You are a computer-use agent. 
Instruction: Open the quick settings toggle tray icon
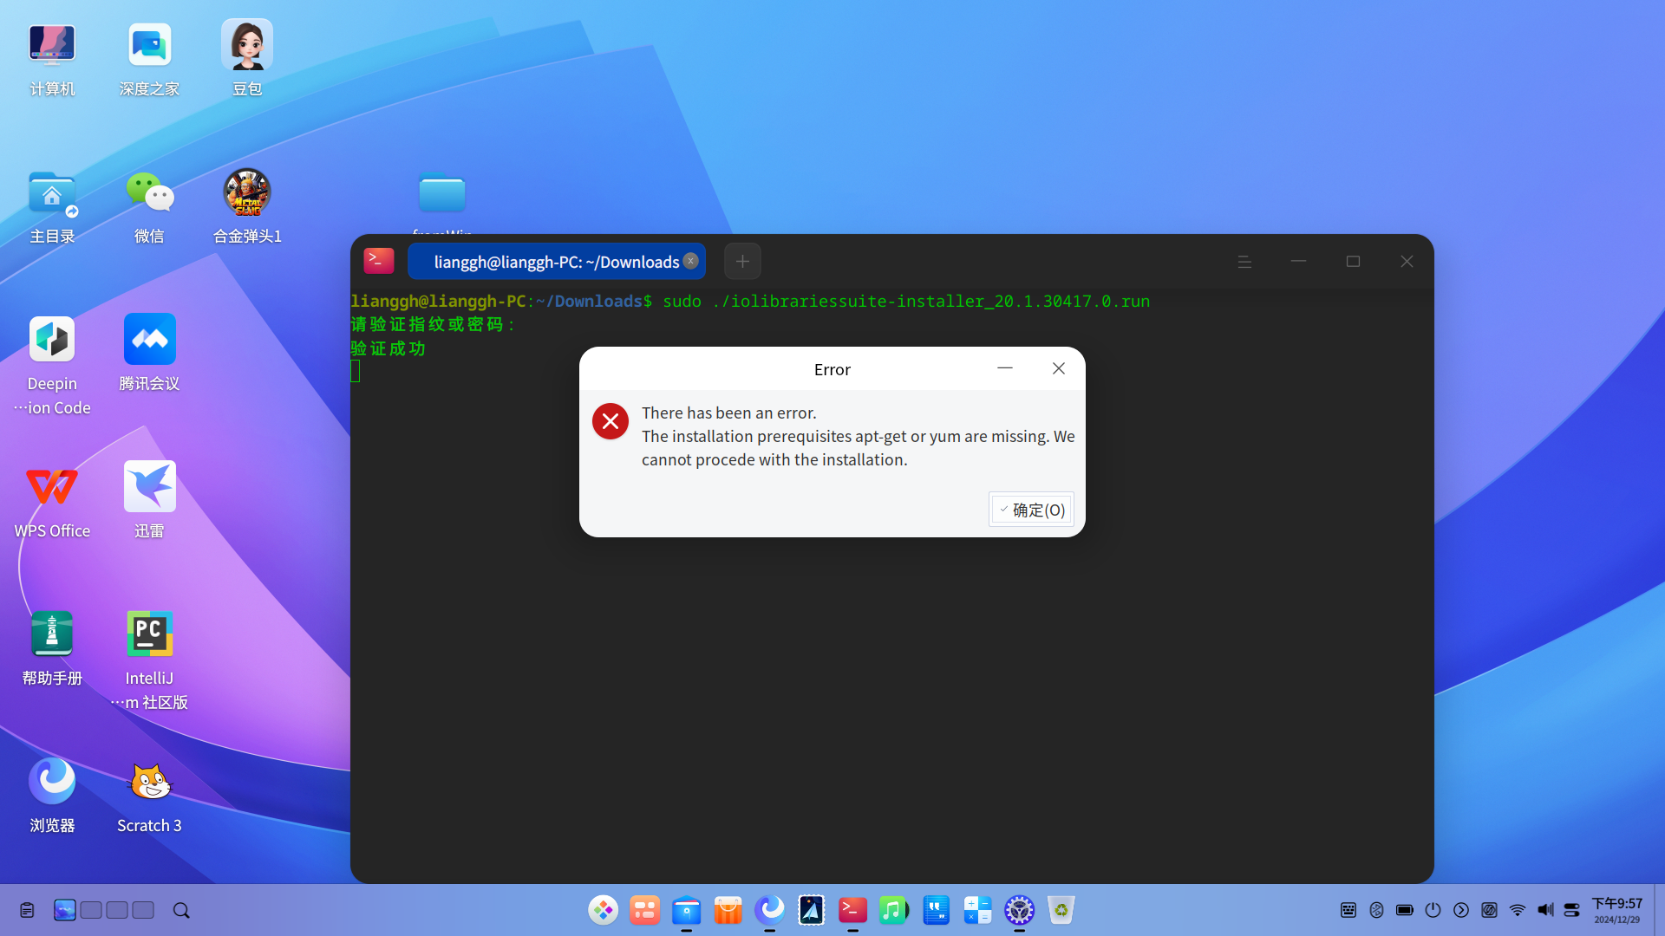click(1572, 910)
